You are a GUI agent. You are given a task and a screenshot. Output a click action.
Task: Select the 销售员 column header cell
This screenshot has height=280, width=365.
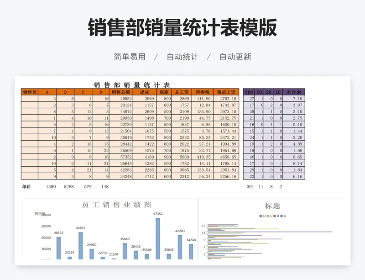30,92
